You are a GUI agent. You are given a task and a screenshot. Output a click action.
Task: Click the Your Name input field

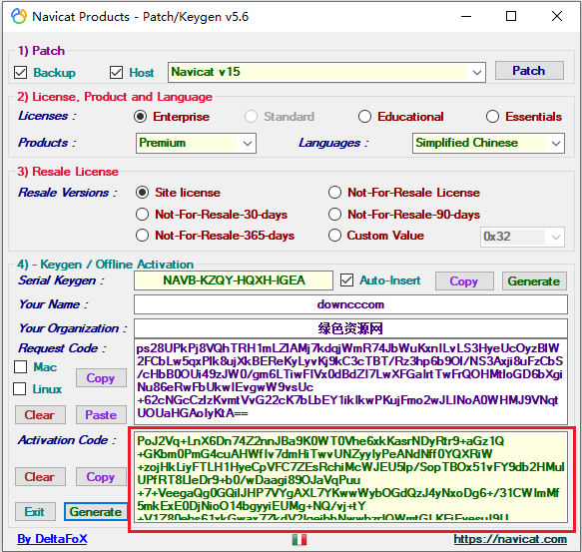(x=350, y=304)
